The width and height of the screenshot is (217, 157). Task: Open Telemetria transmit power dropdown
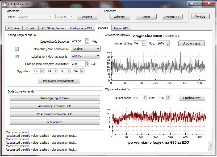pyautogui.click(x=85, y=49)
